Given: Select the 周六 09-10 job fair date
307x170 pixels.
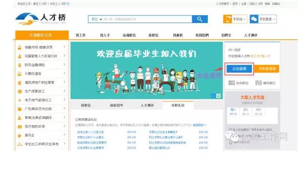Looking at the screenshot, I should (x=233, y=112).
